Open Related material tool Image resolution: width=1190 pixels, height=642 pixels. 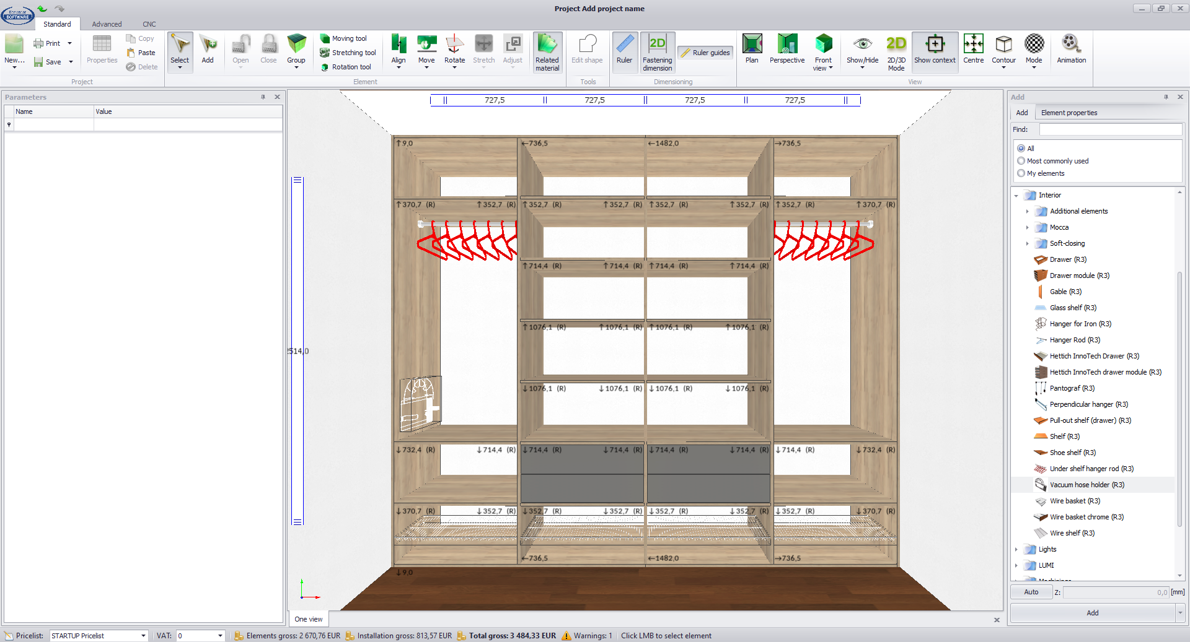point(547,52)
